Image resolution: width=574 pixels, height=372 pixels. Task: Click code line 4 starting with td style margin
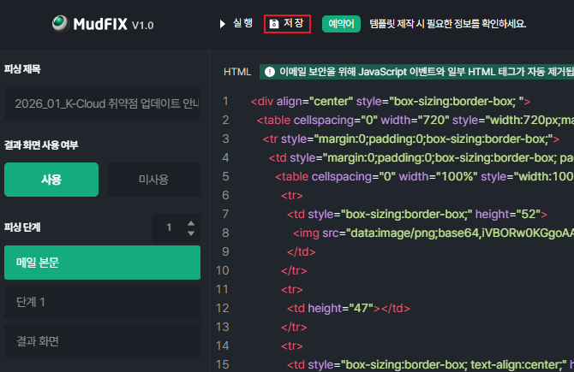click(x=421, y=157)
